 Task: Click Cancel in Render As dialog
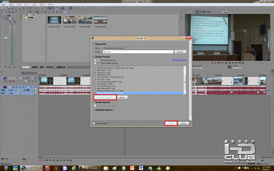click(x=183, y=123)
